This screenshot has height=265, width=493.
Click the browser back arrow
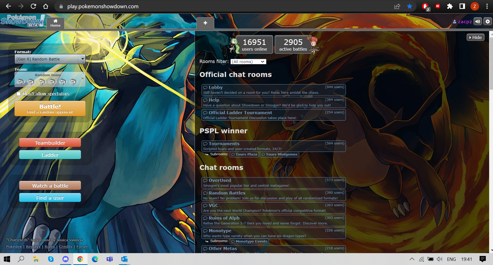pyautogui.click(x=9, y=6)
